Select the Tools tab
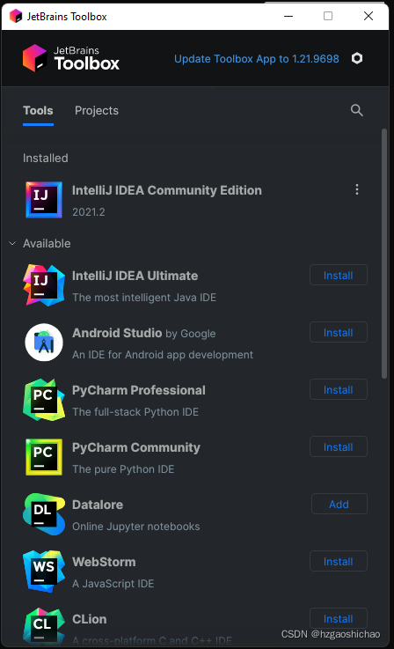The width and height of the screenshot is (394, 649). [x=38, y=110]
